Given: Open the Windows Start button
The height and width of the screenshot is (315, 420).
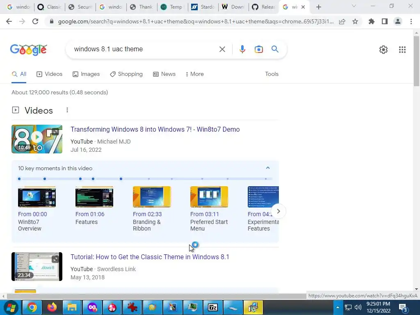Looking at the screenshot, I should tap(11, 307).
